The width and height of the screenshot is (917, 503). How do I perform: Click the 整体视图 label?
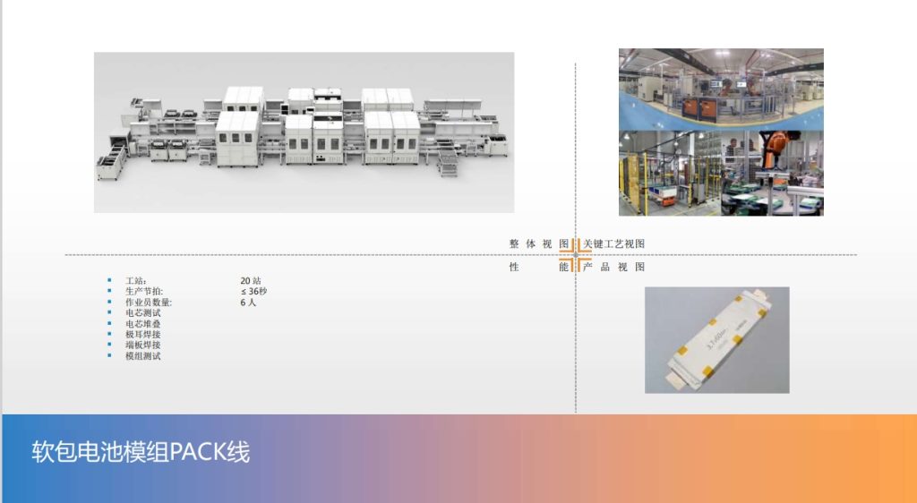(x=538, y=243)
